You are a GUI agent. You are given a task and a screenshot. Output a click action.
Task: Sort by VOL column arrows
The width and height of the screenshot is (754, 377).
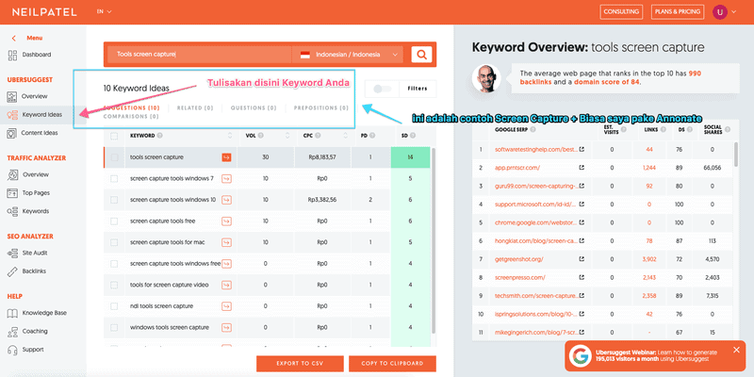pos(287,136)
